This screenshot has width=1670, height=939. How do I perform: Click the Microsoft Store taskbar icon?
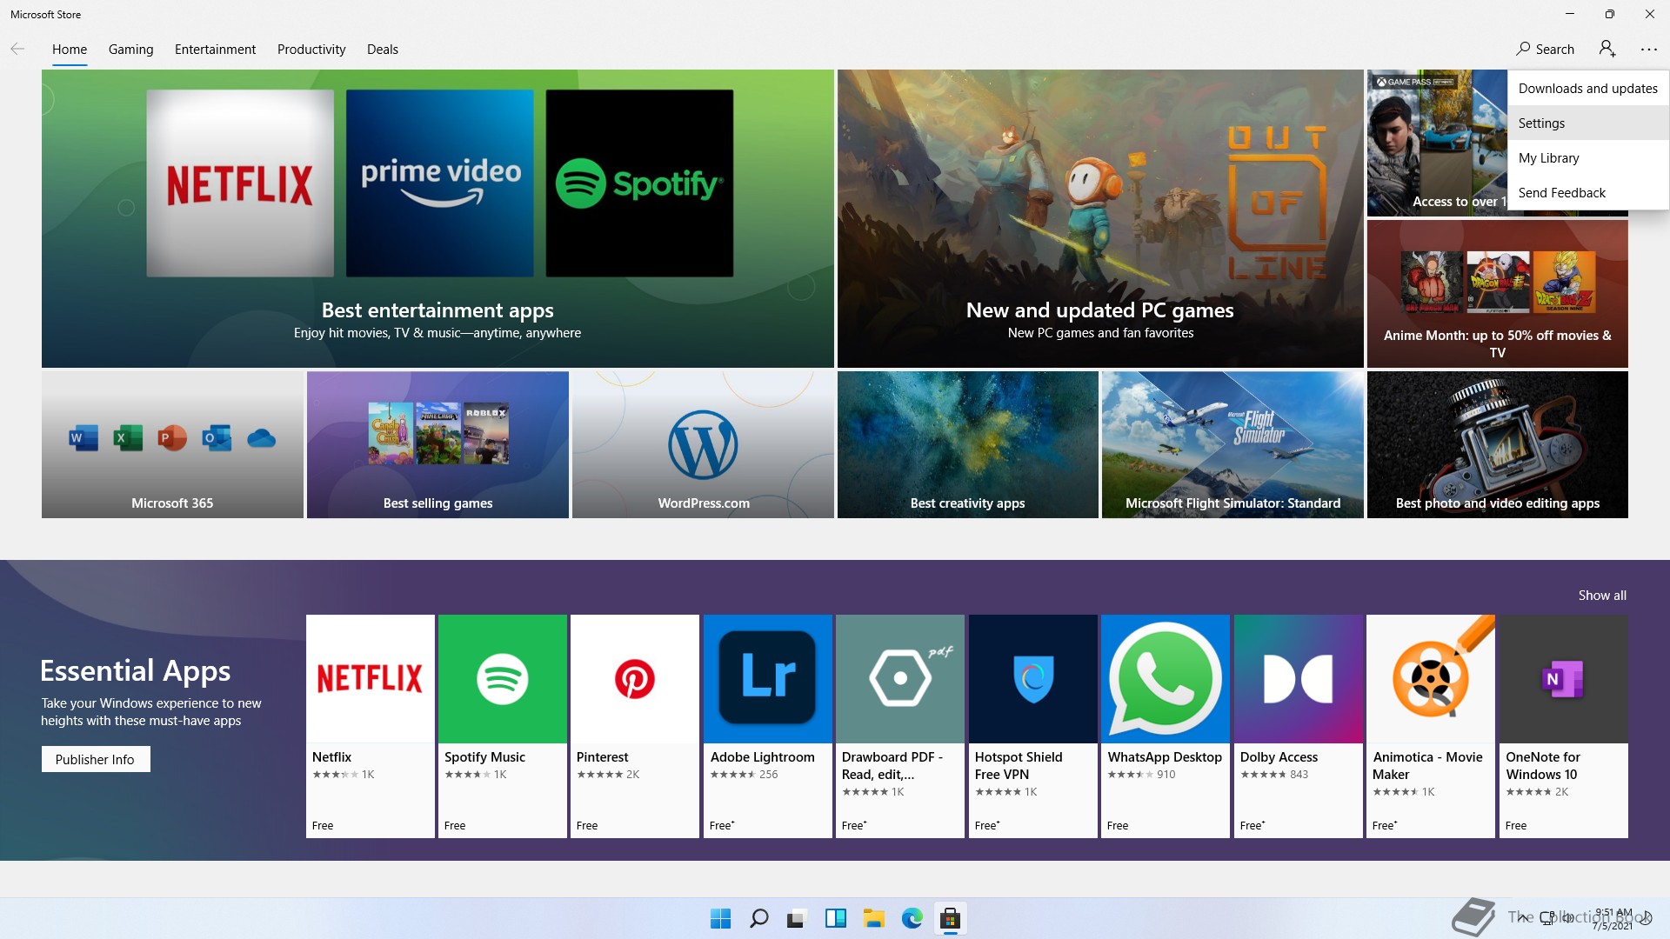point(950,918)
